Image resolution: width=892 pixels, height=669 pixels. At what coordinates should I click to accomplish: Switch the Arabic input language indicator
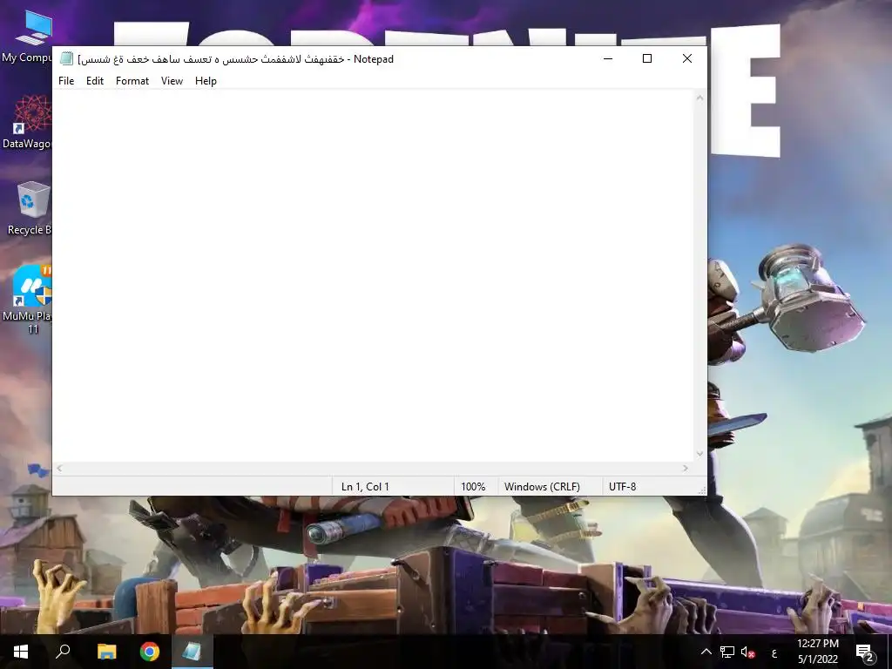coord(774,652)
